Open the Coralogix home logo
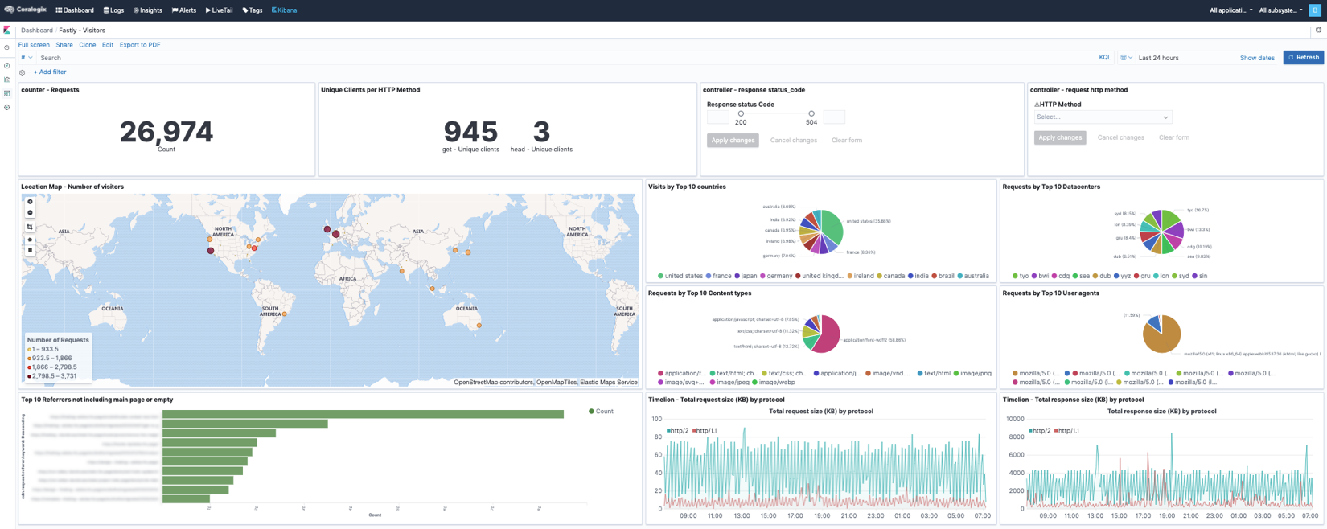 pos(26,10)
